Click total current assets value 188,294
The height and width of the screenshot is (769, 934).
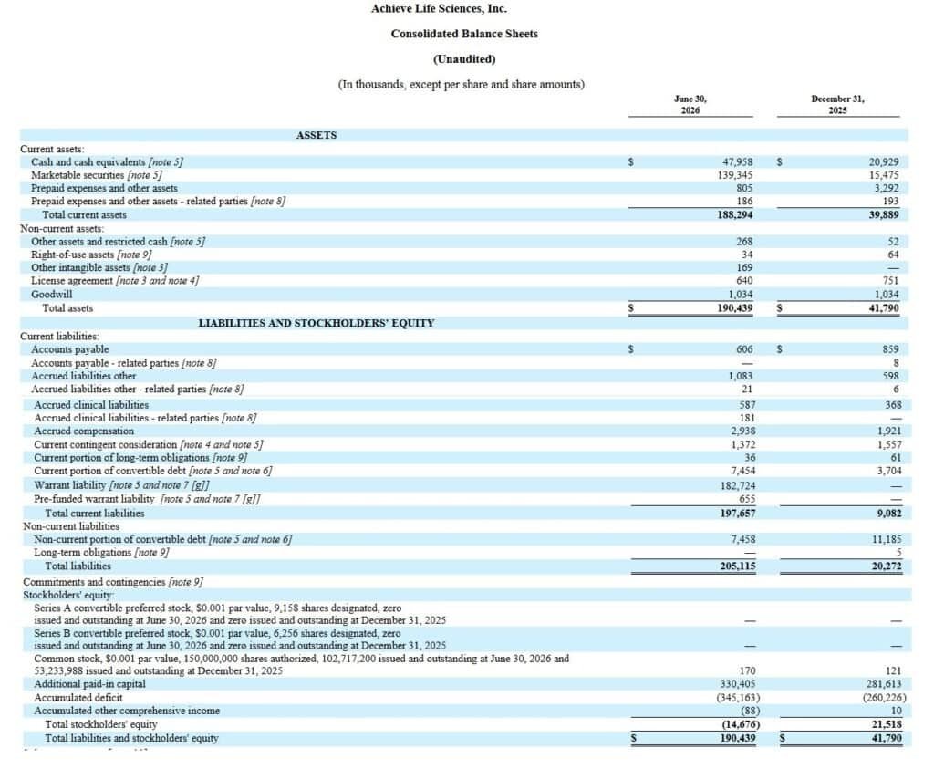(735, 215)
